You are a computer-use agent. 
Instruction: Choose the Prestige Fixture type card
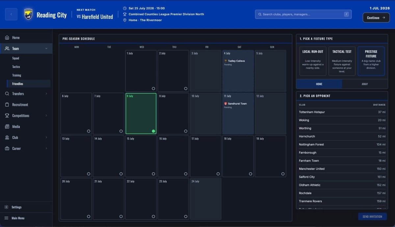pos(371,61)
